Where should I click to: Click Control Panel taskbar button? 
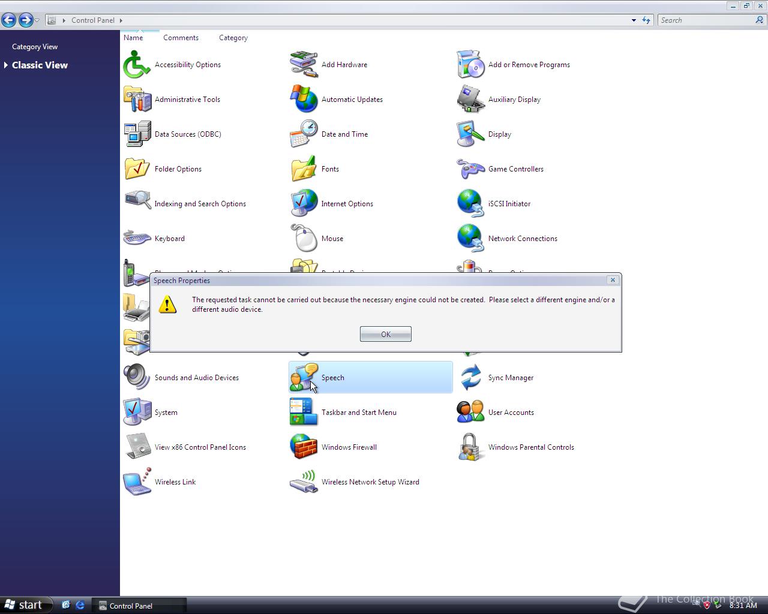139,606
